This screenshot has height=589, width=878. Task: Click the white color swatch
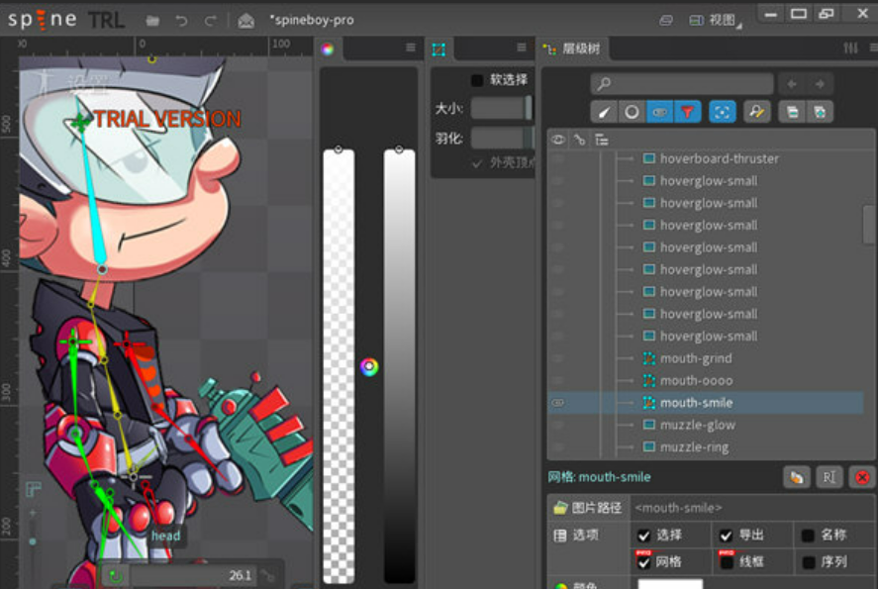(x=670, y=584)
